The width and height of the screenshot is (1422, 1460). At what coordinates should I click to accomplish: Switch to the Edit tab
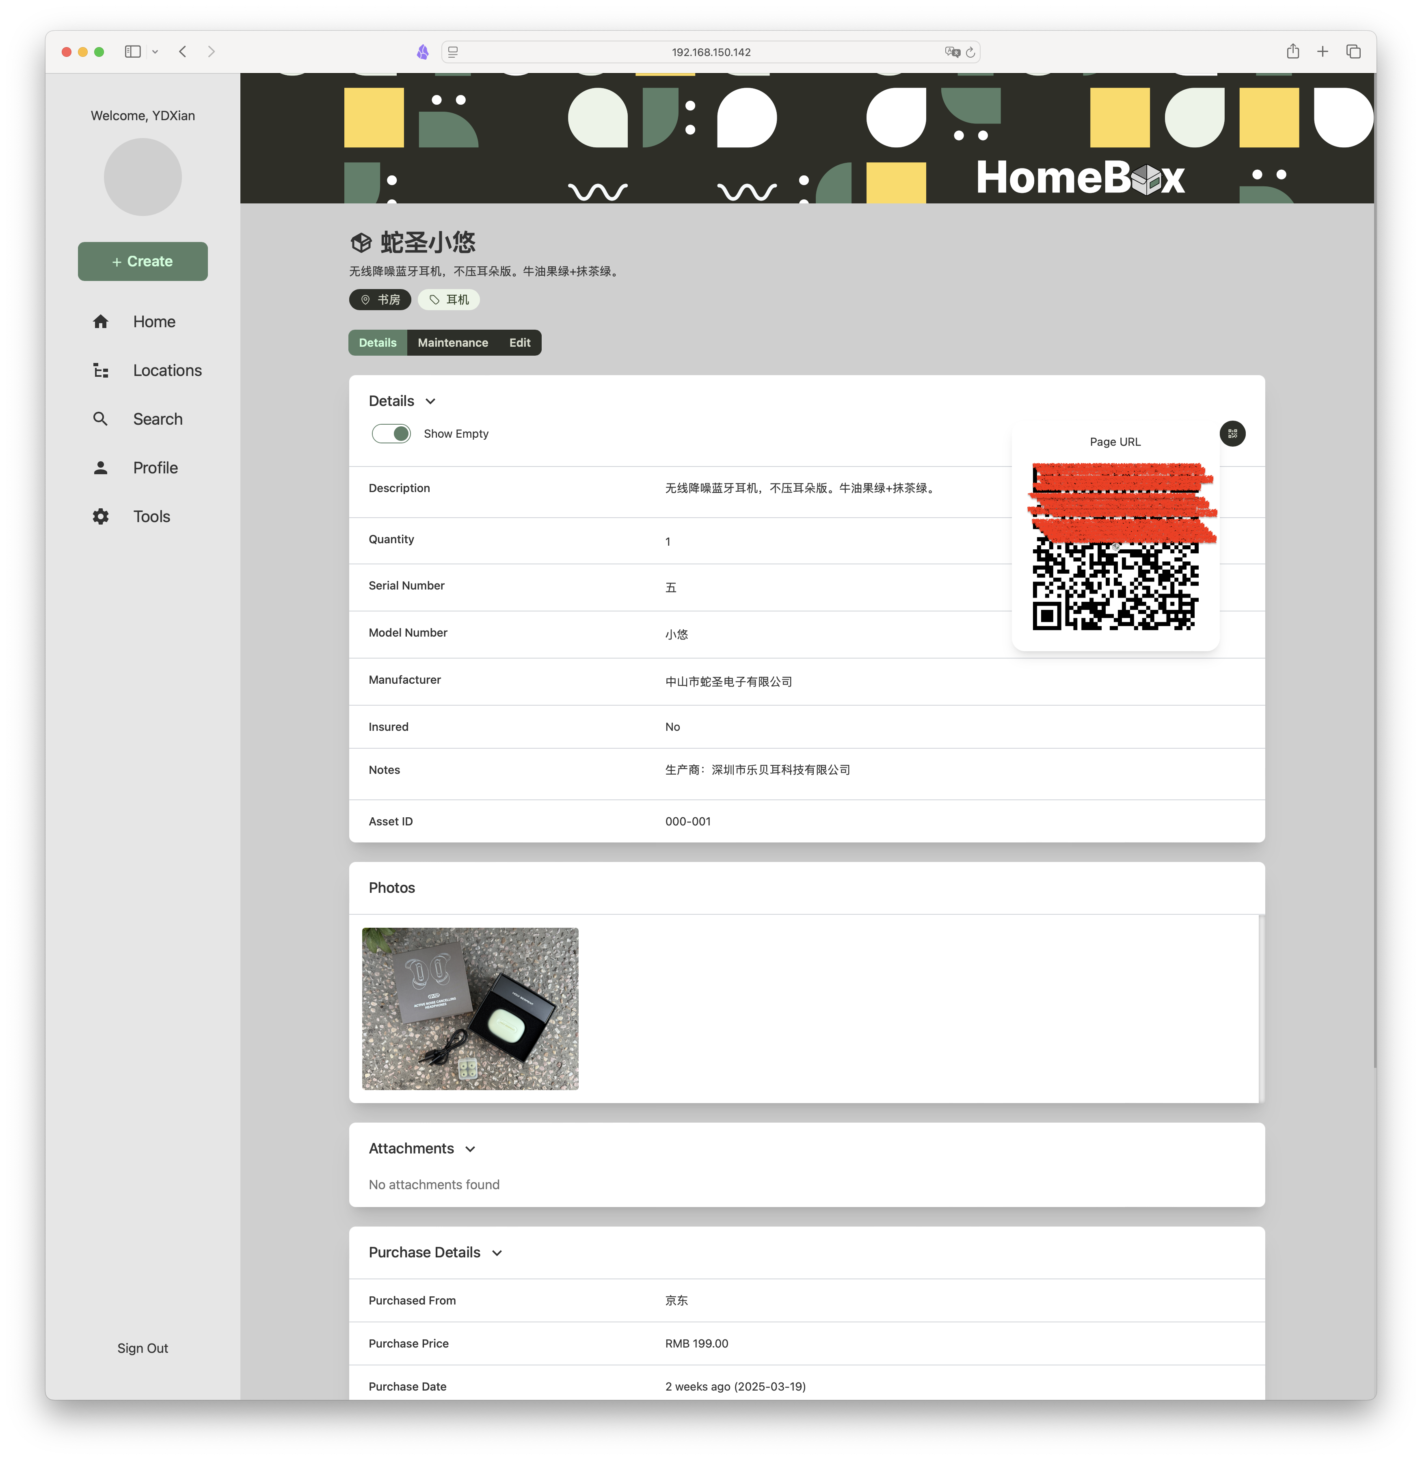click(x=520, y=343)
